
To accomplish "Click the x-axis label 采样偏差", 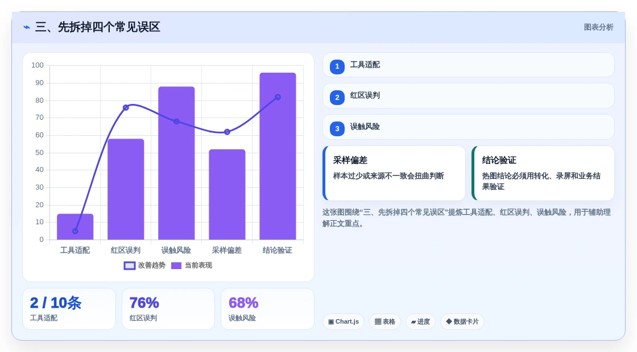I will (227, 250).
